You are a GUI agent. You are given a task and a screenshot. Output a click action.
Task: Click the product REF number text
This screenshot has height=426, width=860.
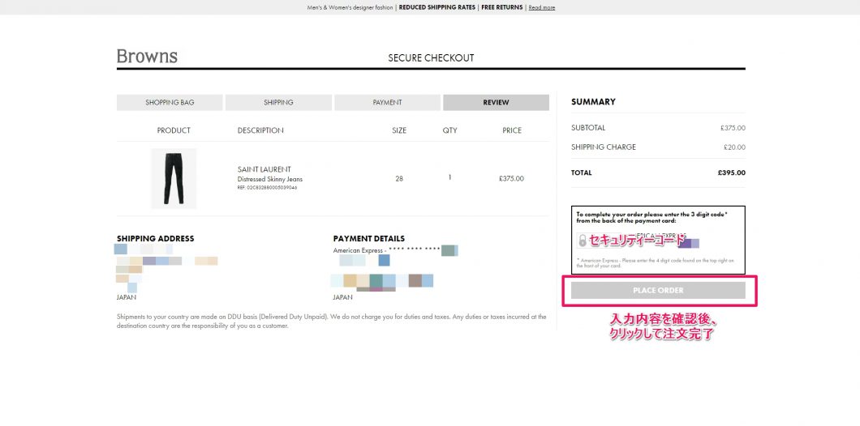[267, 188]
